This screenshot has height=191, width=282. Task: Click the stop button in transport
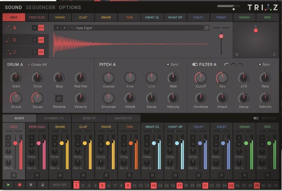(31, 184)
